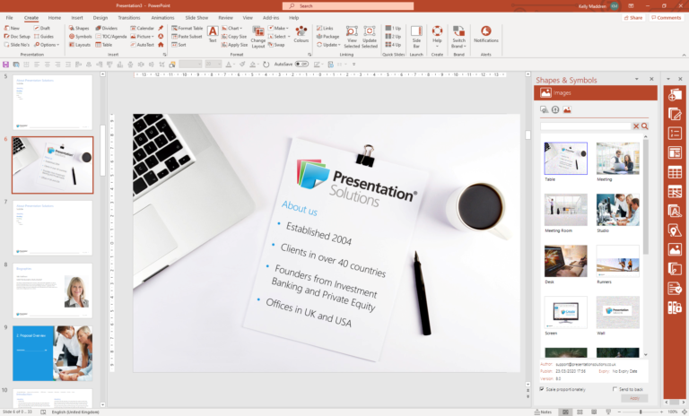Image resolution: width=689 pixels, height=416 pixels.
Task: Switch to the Design ribbon tab
Action: point(100,17)
